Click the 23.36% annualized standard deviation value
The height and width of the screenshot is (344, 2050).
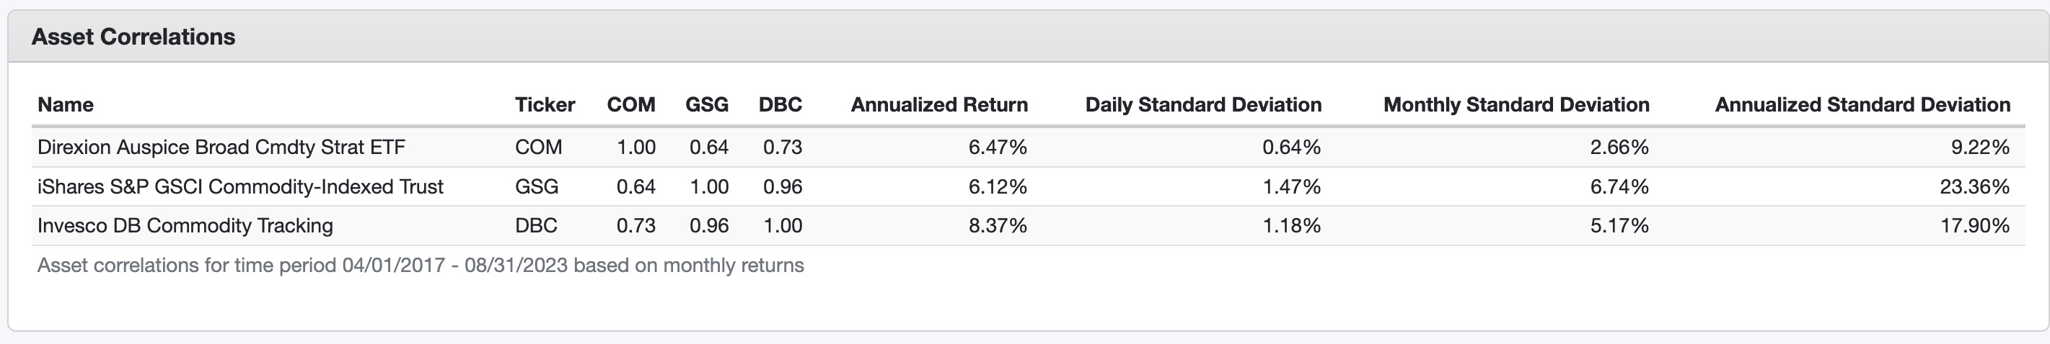[x=1974, y=186]
